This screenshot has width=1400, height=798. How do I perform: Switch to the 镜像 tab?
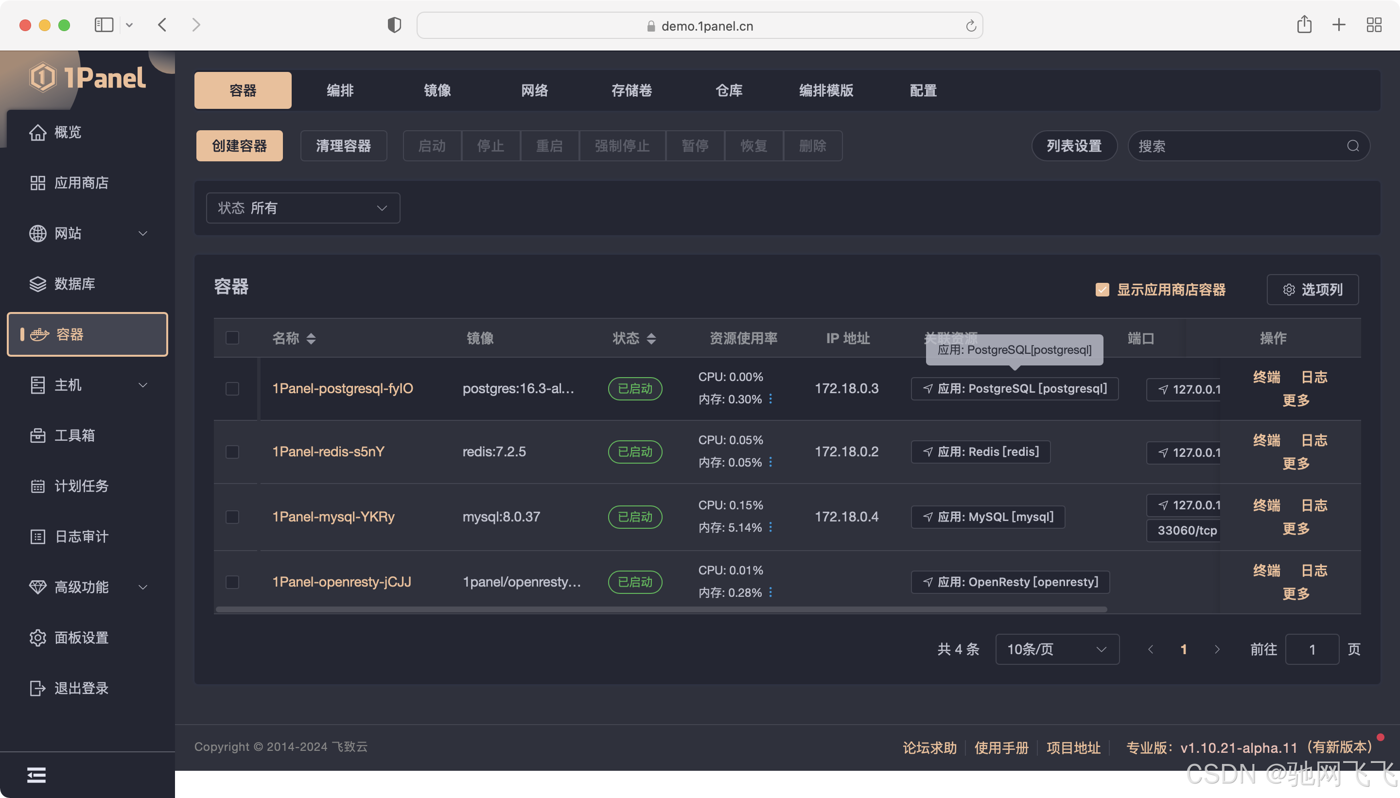pos(437,90)
